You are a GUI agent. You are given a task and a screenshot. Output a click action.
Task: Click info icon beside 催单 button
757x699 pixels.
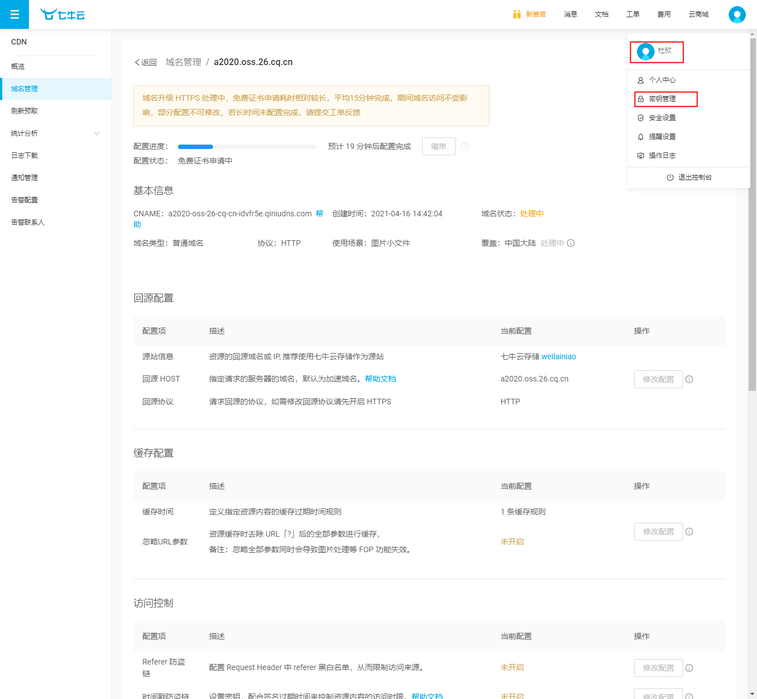[465, 146]
